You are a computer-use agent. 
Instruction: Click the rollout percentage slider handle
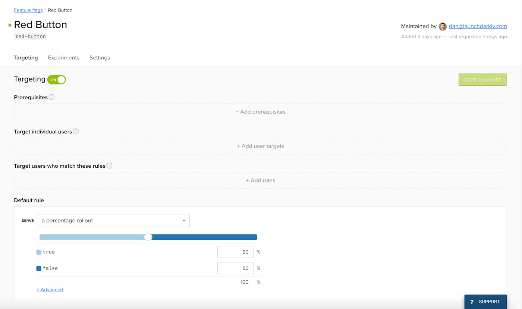pos(148,237)
